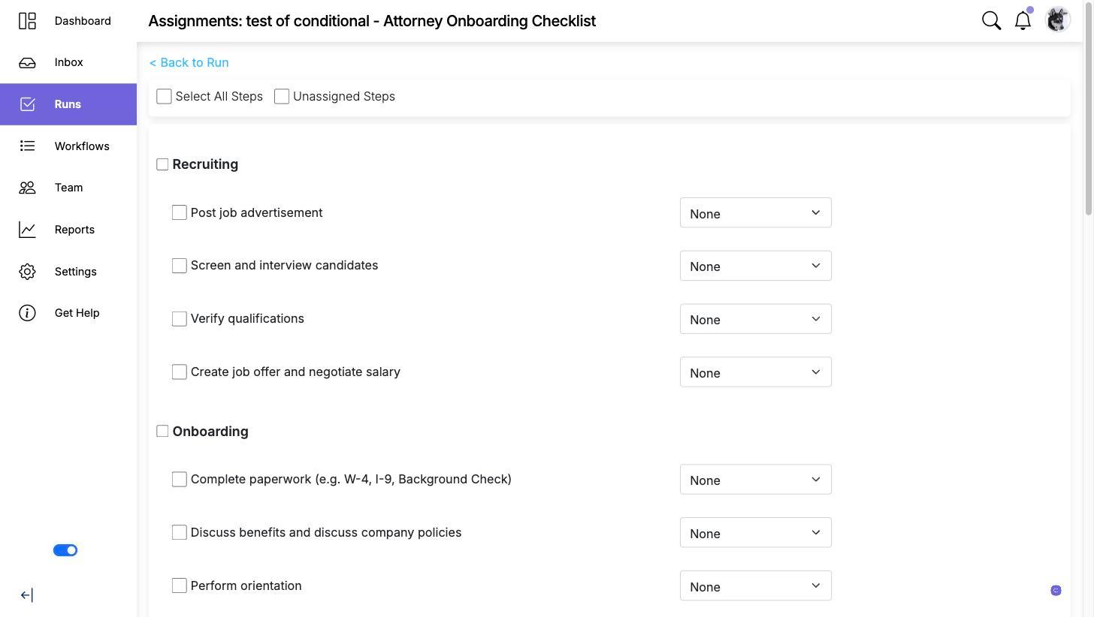The width and height of the screenshot is (1094, 617).
Task: Check Discuss benefits step checkbox
Action: coord(180,532)
